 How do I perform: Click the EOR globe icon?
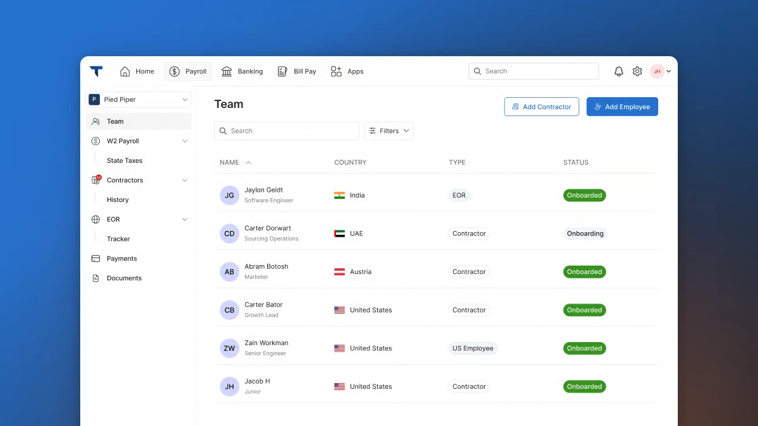point(96,219)
